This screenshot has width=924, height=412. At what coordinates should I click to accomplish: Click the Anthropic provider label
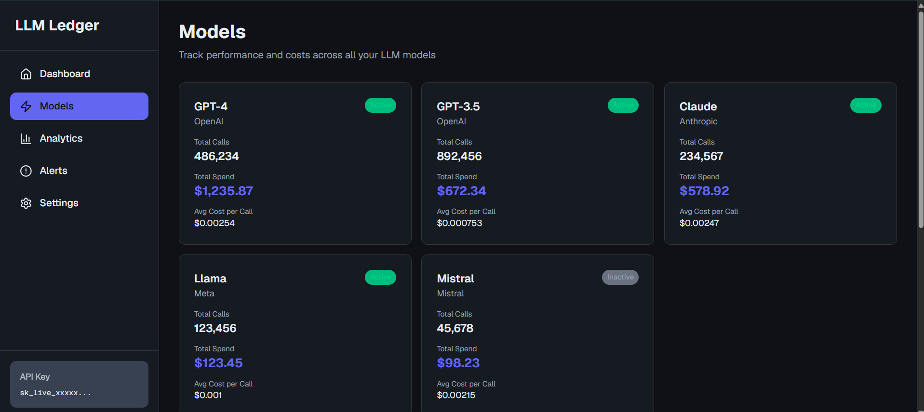(x=698, y=121)
